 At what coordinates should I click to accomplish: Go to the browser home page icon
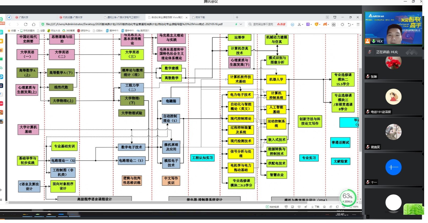(x=34, y=24)
